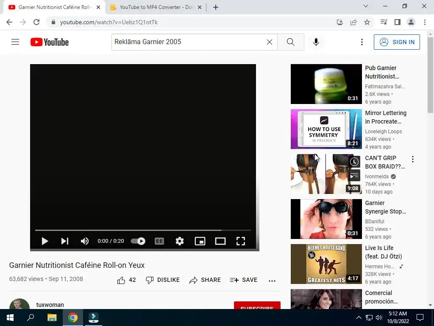This screenshot has height=326, width=434.
Task: Open Live Is Life video title
Action: point(383,252)
